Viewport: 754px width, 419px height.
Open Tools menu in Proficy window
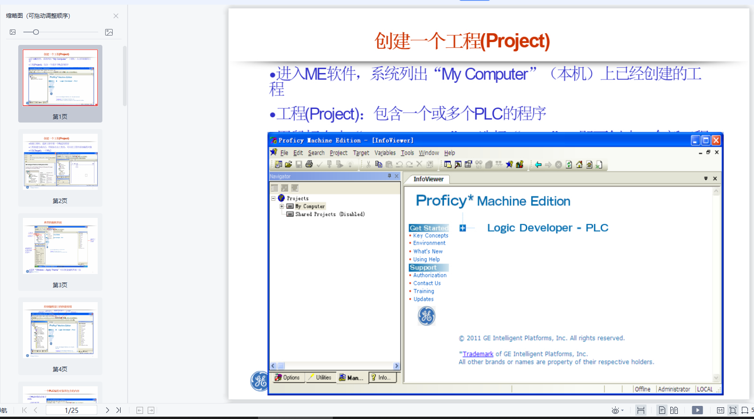tap(407, 153)
